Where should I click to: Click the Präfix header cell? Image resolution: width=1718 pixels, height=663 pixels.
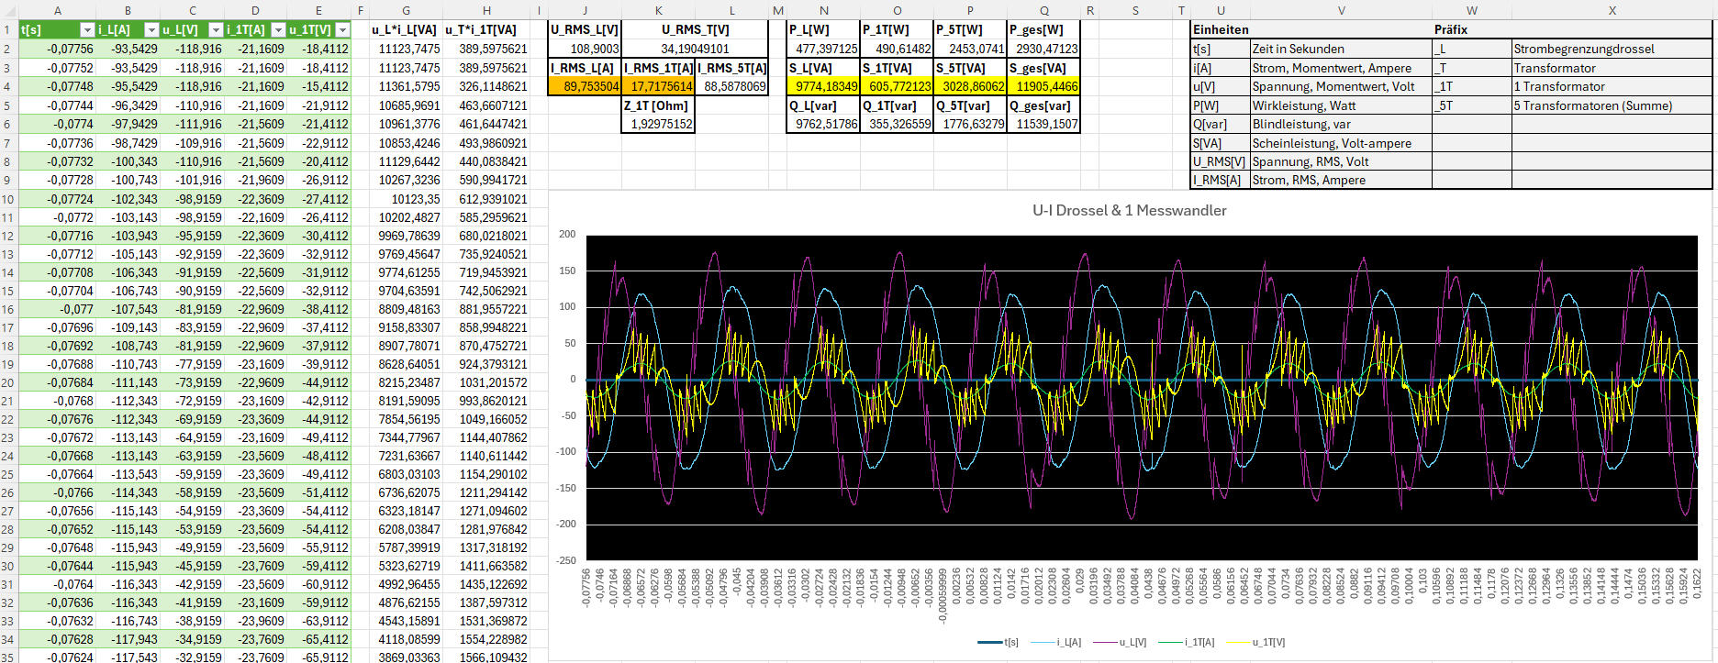point(1470,29)
